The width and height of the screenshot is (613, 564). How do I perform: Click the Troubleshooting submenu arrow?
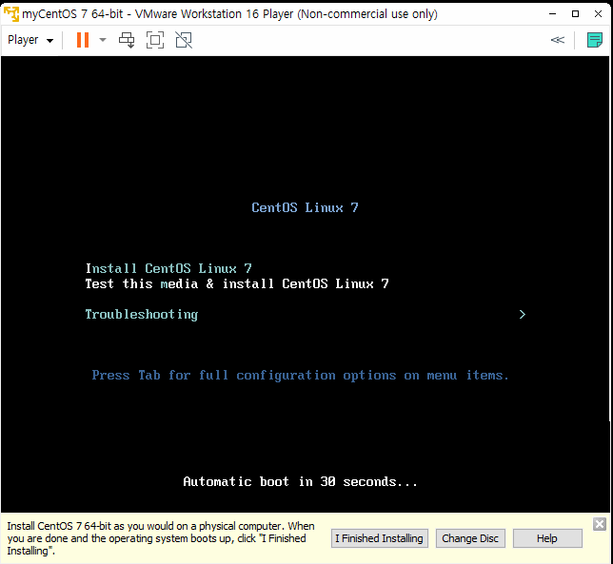click(x=523, y=315)
